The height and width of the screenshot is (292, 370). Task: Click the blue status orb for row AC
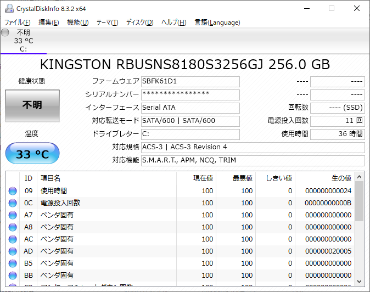click(13, 239)
